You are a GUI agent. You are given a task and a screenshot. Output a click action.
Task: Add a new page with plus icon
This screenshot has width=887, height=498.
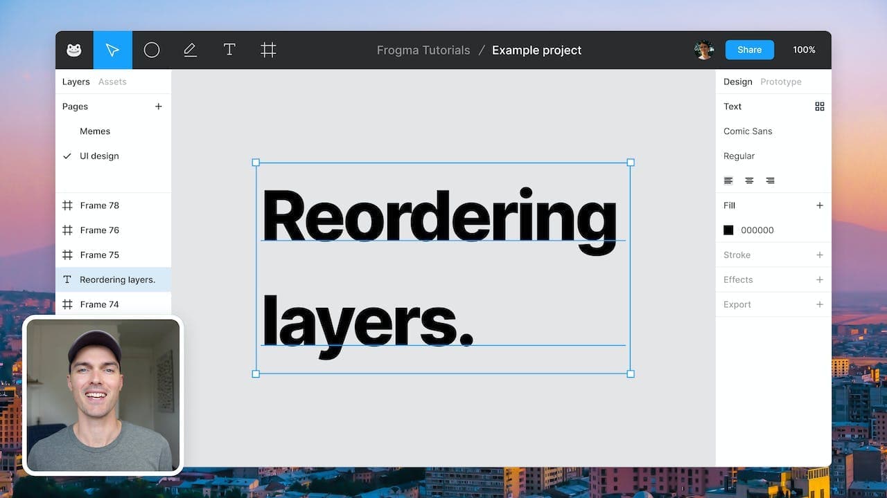click(159, 107)
